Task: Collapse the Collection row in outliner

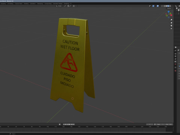Action: (177, 10)
